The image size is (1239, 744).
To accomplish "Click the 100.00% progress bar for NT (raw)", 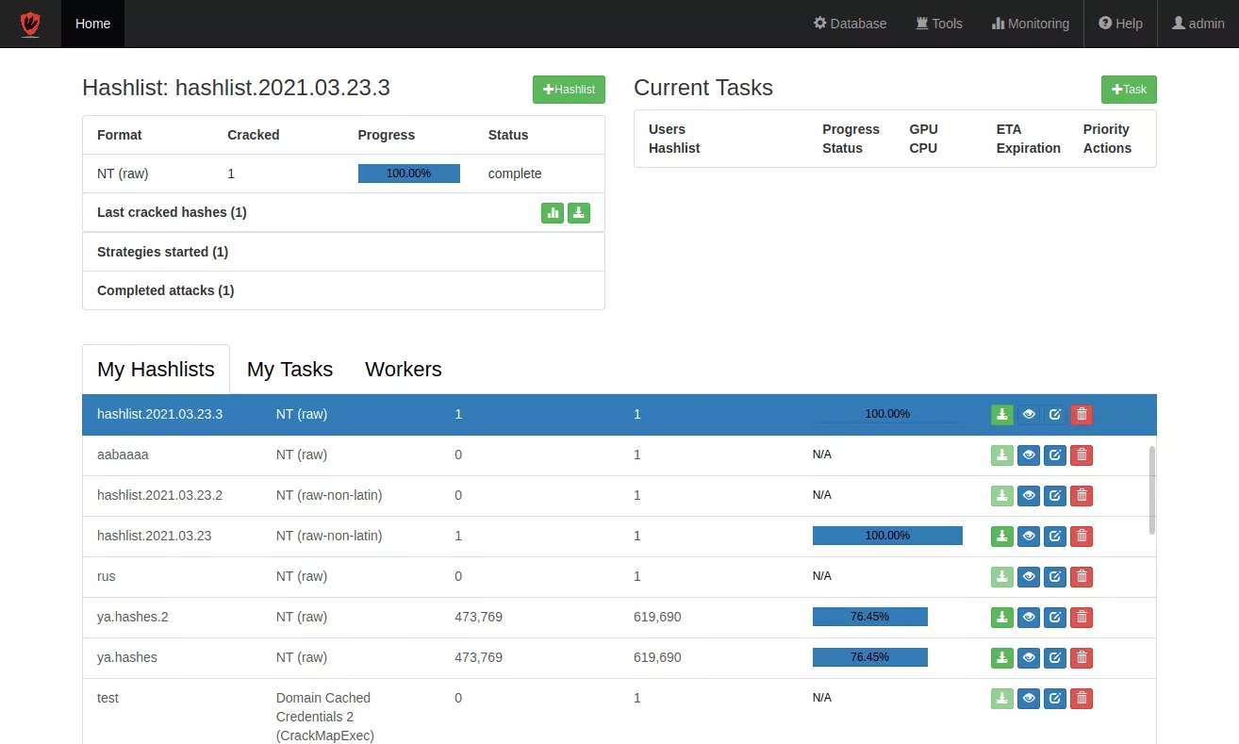I will point(408,173).
